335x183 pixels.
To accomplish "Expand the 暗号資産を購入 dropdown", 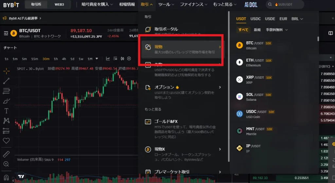I will (97, 5).
